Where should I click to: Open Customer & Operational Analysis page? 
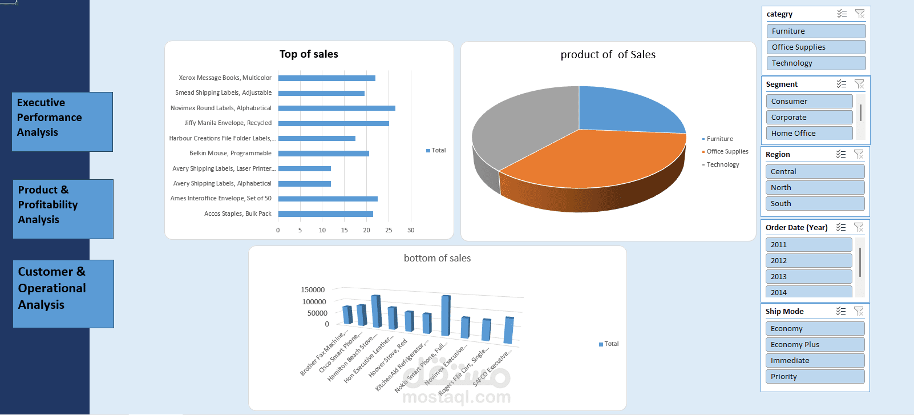click(63, 294)
